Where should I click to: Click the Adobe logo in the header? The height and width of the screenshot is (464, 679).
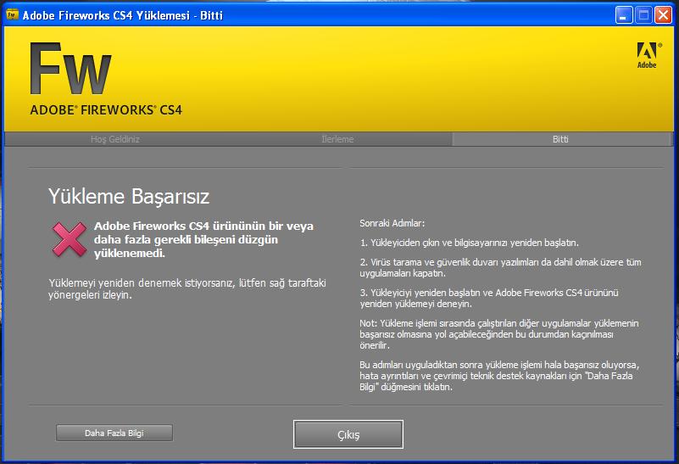coord(648,55)
